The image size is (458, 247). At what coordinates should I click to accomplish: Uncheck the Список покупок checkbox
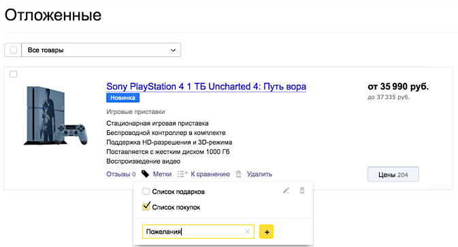coord(146,206)
